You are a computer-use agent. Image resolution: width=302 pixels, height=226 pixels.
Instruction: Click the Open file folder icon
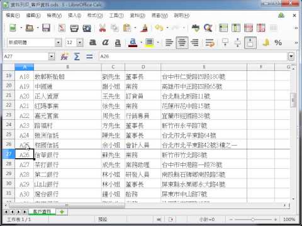30,28
